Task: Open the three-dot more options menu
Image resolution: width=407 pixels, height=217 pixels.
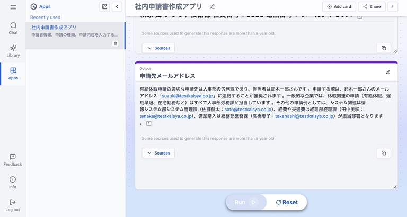Action: click(x=393, y=7)
